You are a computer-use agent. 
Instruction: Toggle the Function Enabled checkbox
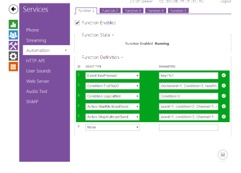coord(77,23)
